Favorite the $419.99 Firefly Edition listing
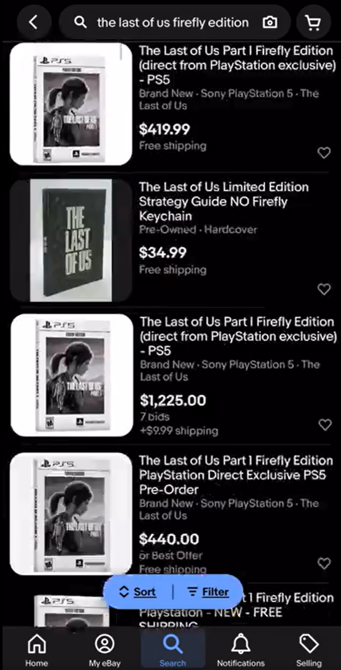Screen dimensions: 341x670 [324, 153]
